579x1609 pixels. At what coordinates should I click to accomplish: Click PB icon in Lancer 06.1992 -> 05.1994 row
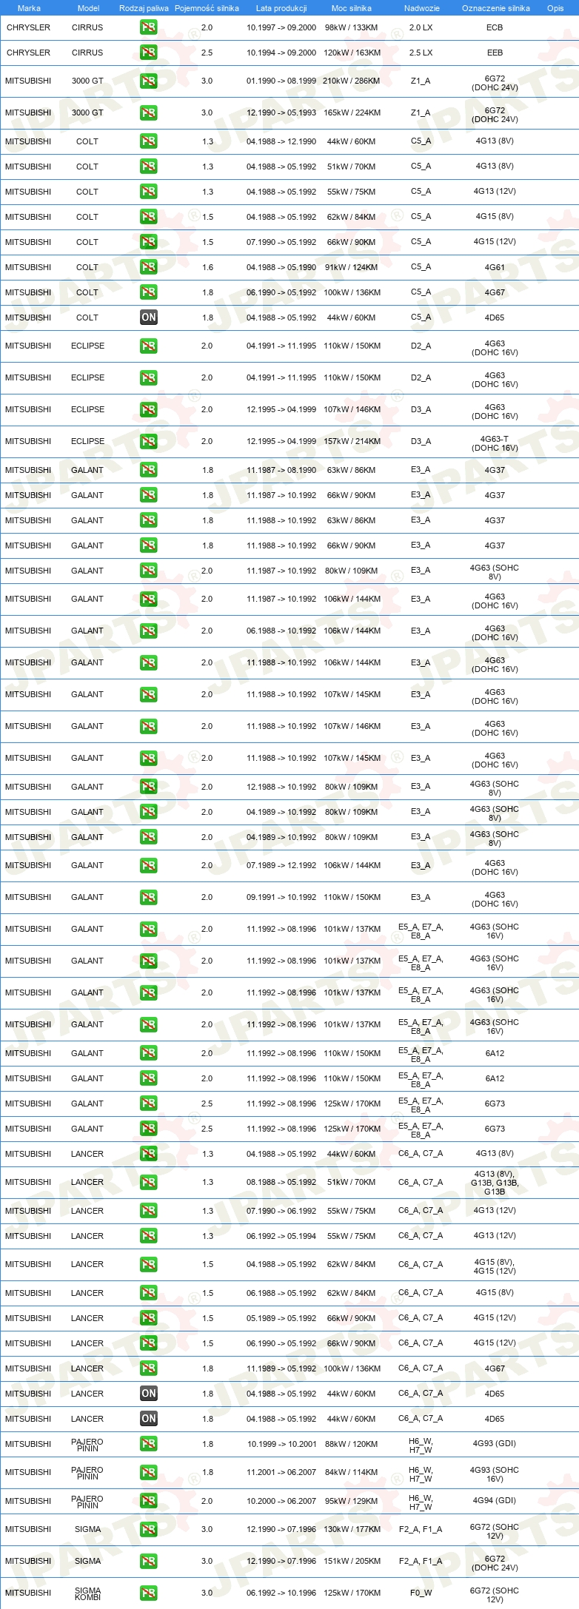tap(148, 1236)
